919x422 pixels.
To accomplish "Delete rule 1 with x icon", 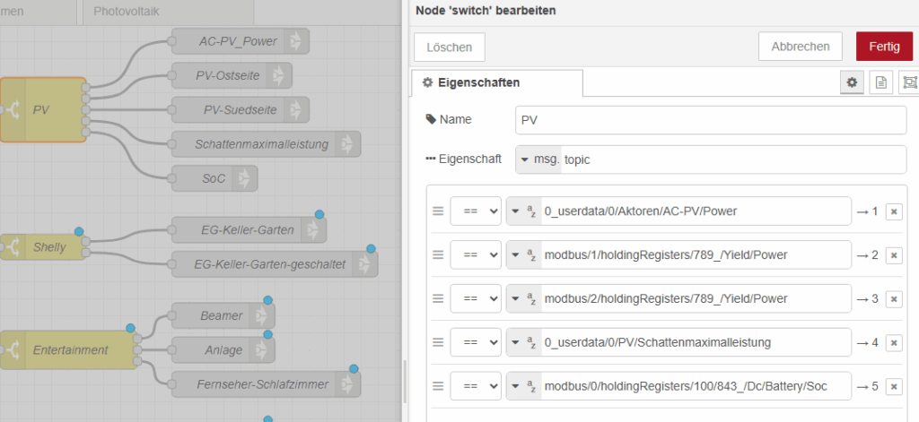I will [x=893, y=211].
